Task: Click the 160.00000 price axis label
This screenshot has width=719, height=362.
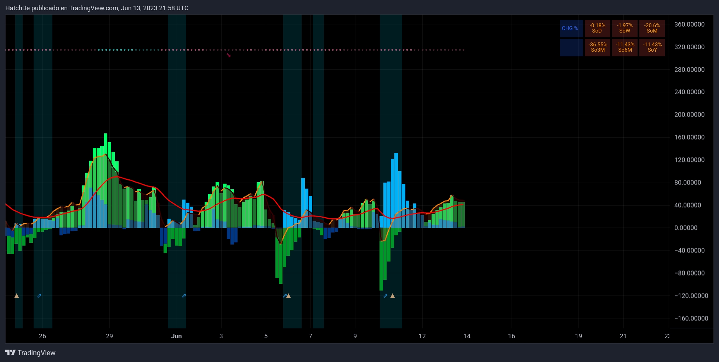Action: tap(689, 137)
